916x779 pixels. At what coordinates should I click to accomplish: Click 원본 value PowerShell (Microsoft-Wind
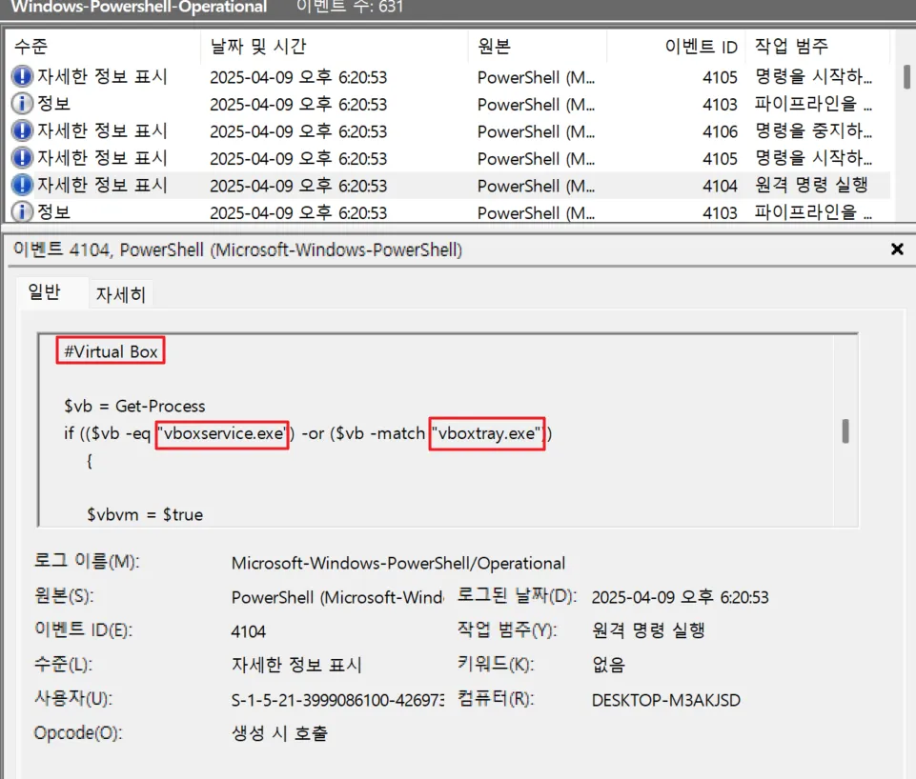point(337,597)
